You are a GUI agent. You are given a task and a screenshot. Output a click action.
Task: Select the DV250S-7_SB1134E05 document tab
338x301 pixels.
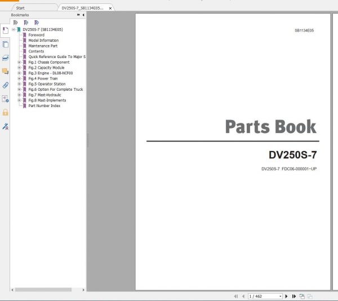tap(83, 8)
